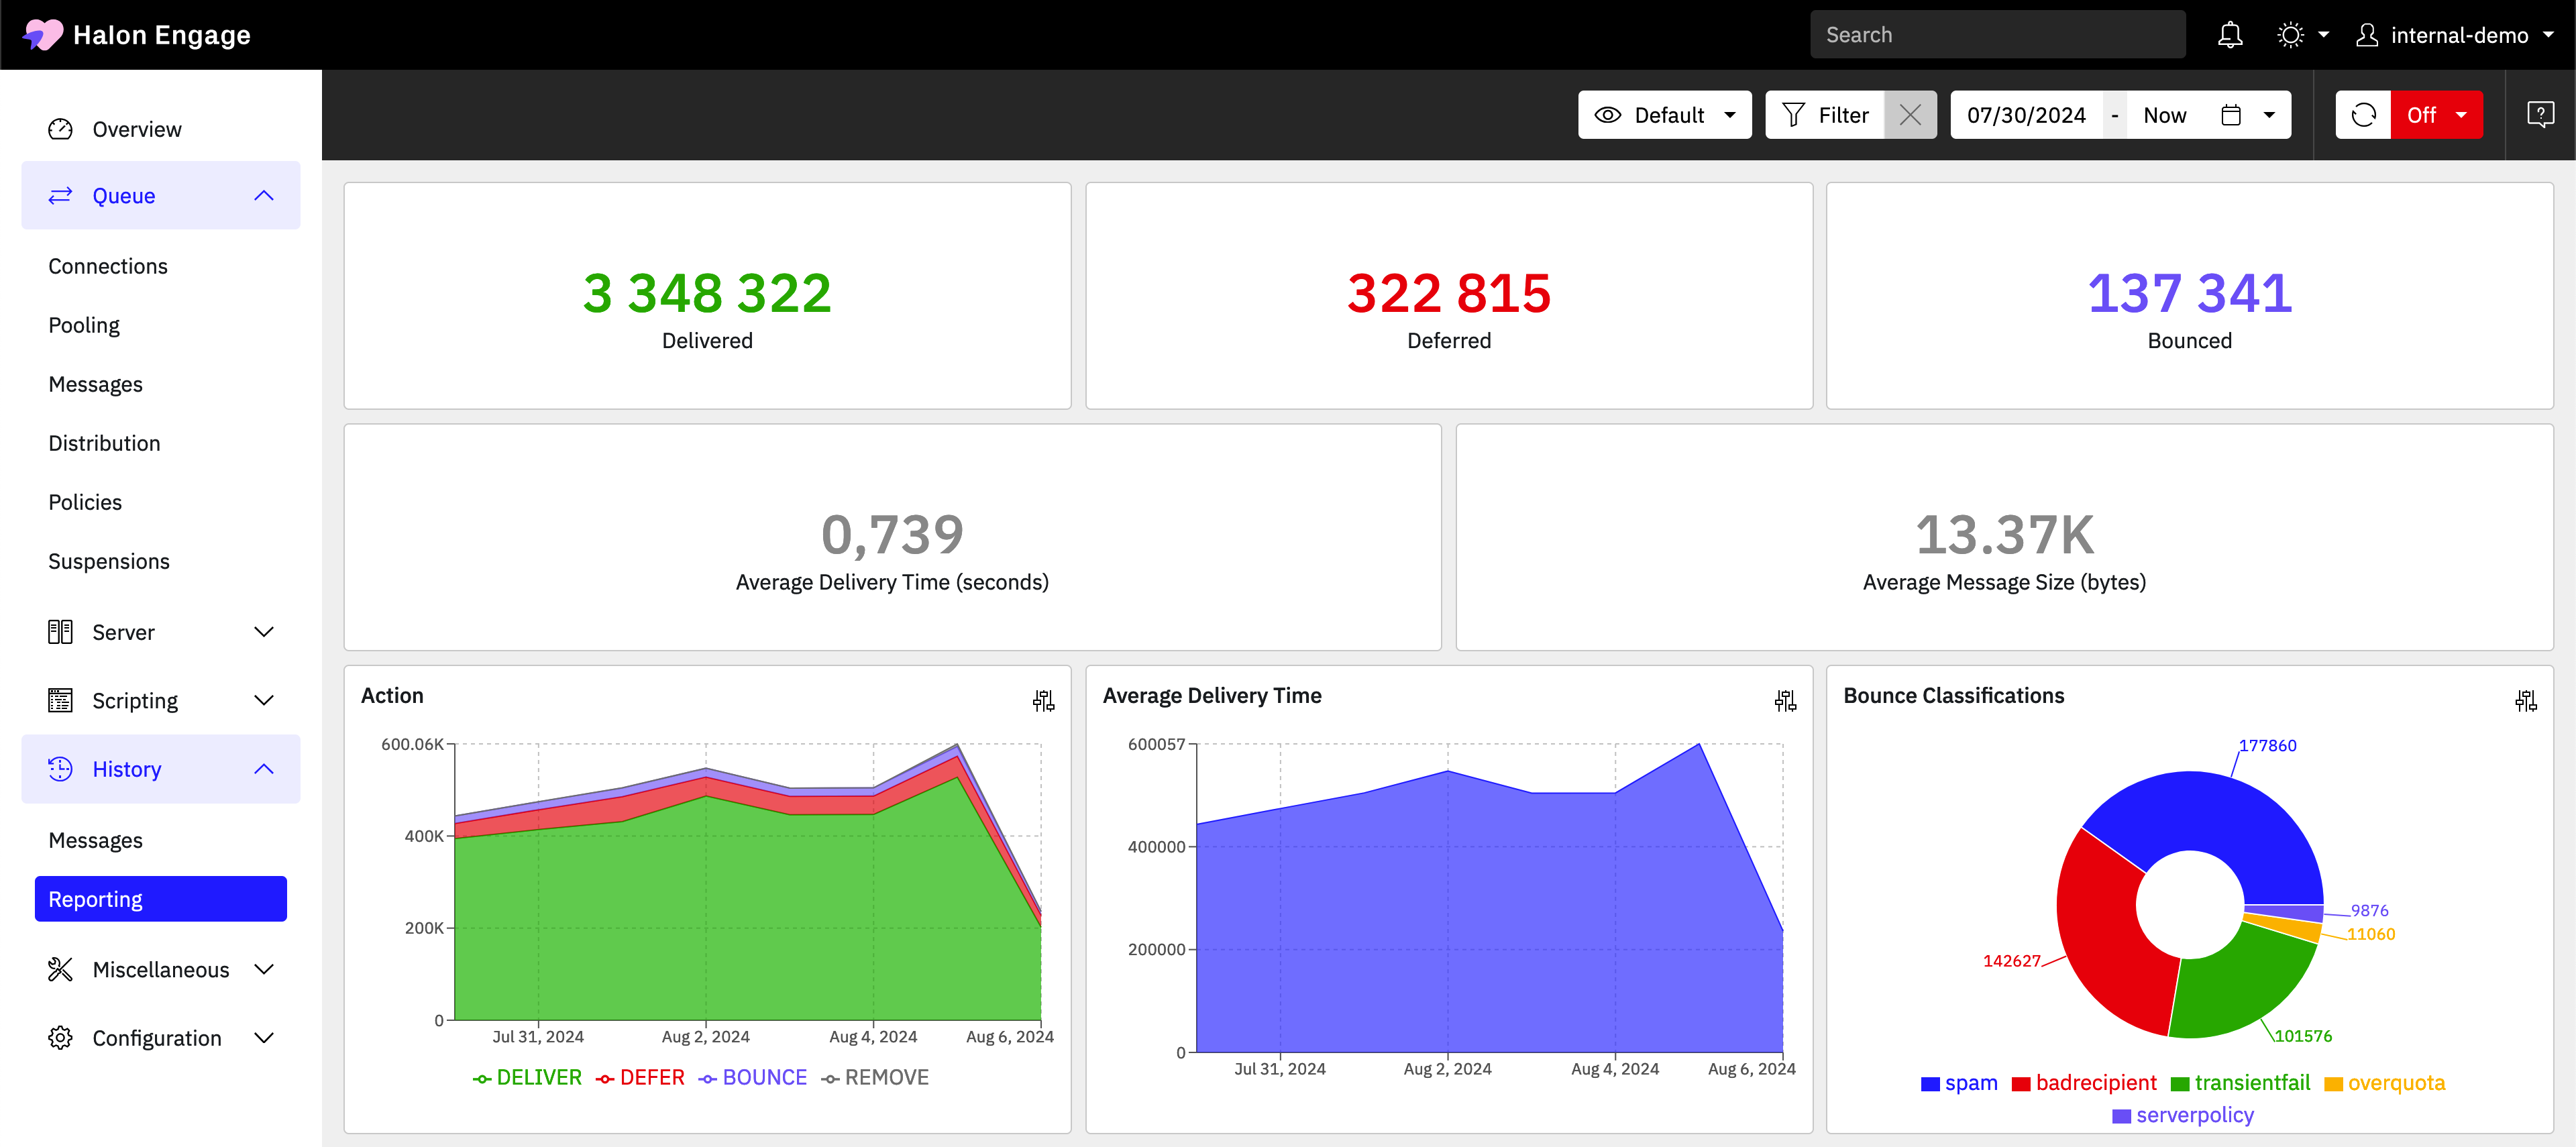Click the Miscellaneous tools icon
2576x1147 pixels.
60,969
